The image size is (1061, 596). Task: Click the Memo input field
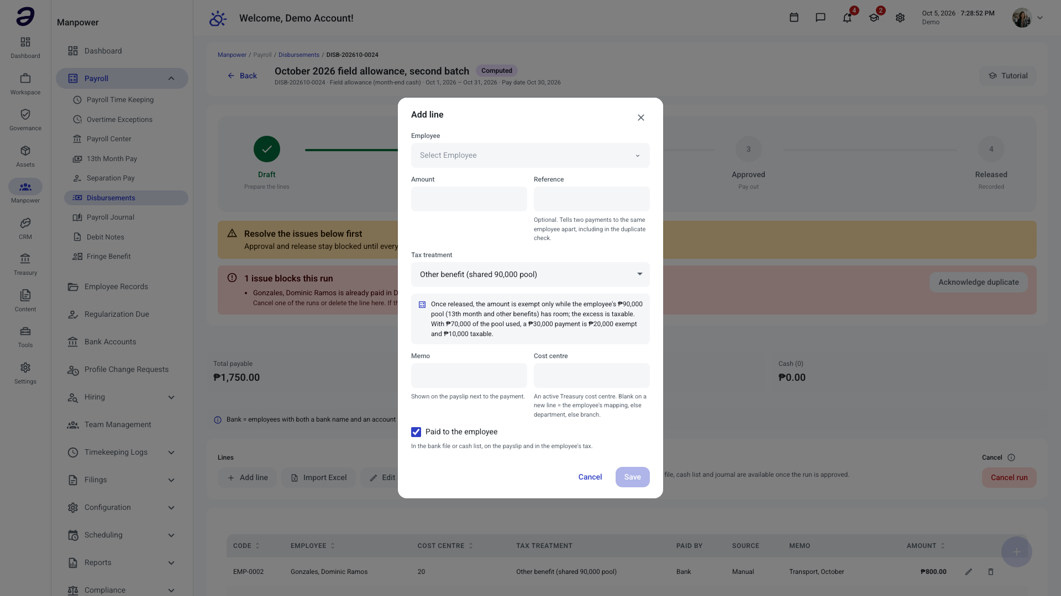point(469,375)
